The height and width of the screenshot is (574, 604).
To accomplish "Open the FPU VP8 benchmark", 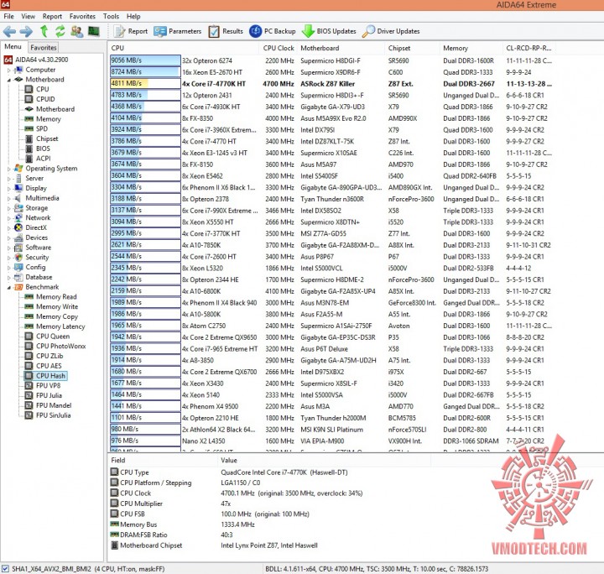I will pos(48,386).
